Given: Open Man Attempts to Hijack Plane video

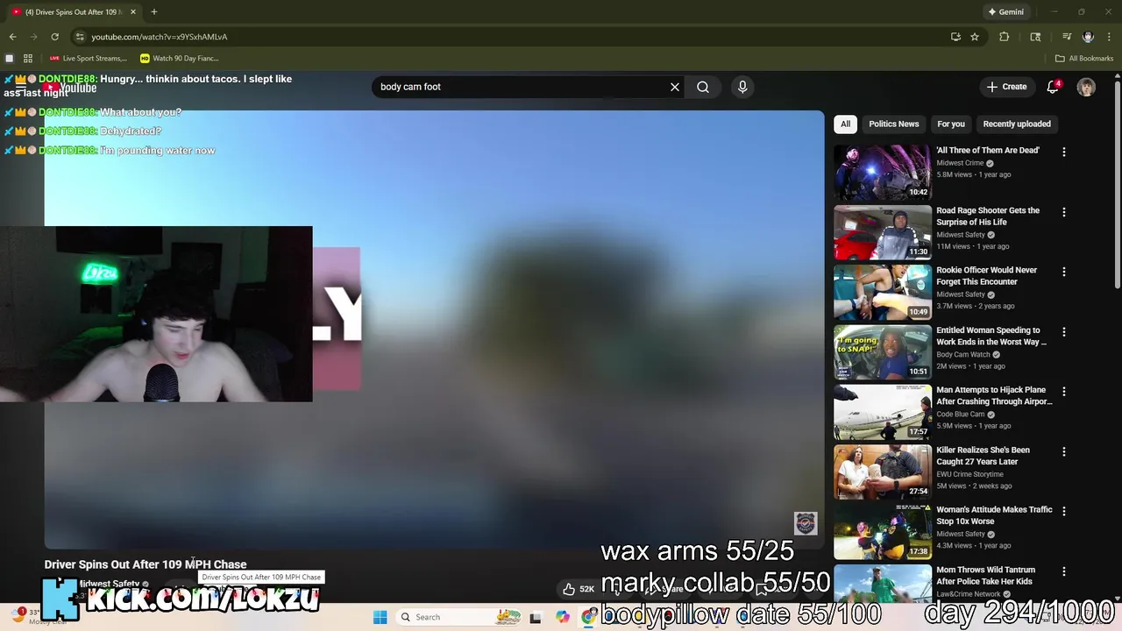Looking at the screenshot, I should (994, 396).
